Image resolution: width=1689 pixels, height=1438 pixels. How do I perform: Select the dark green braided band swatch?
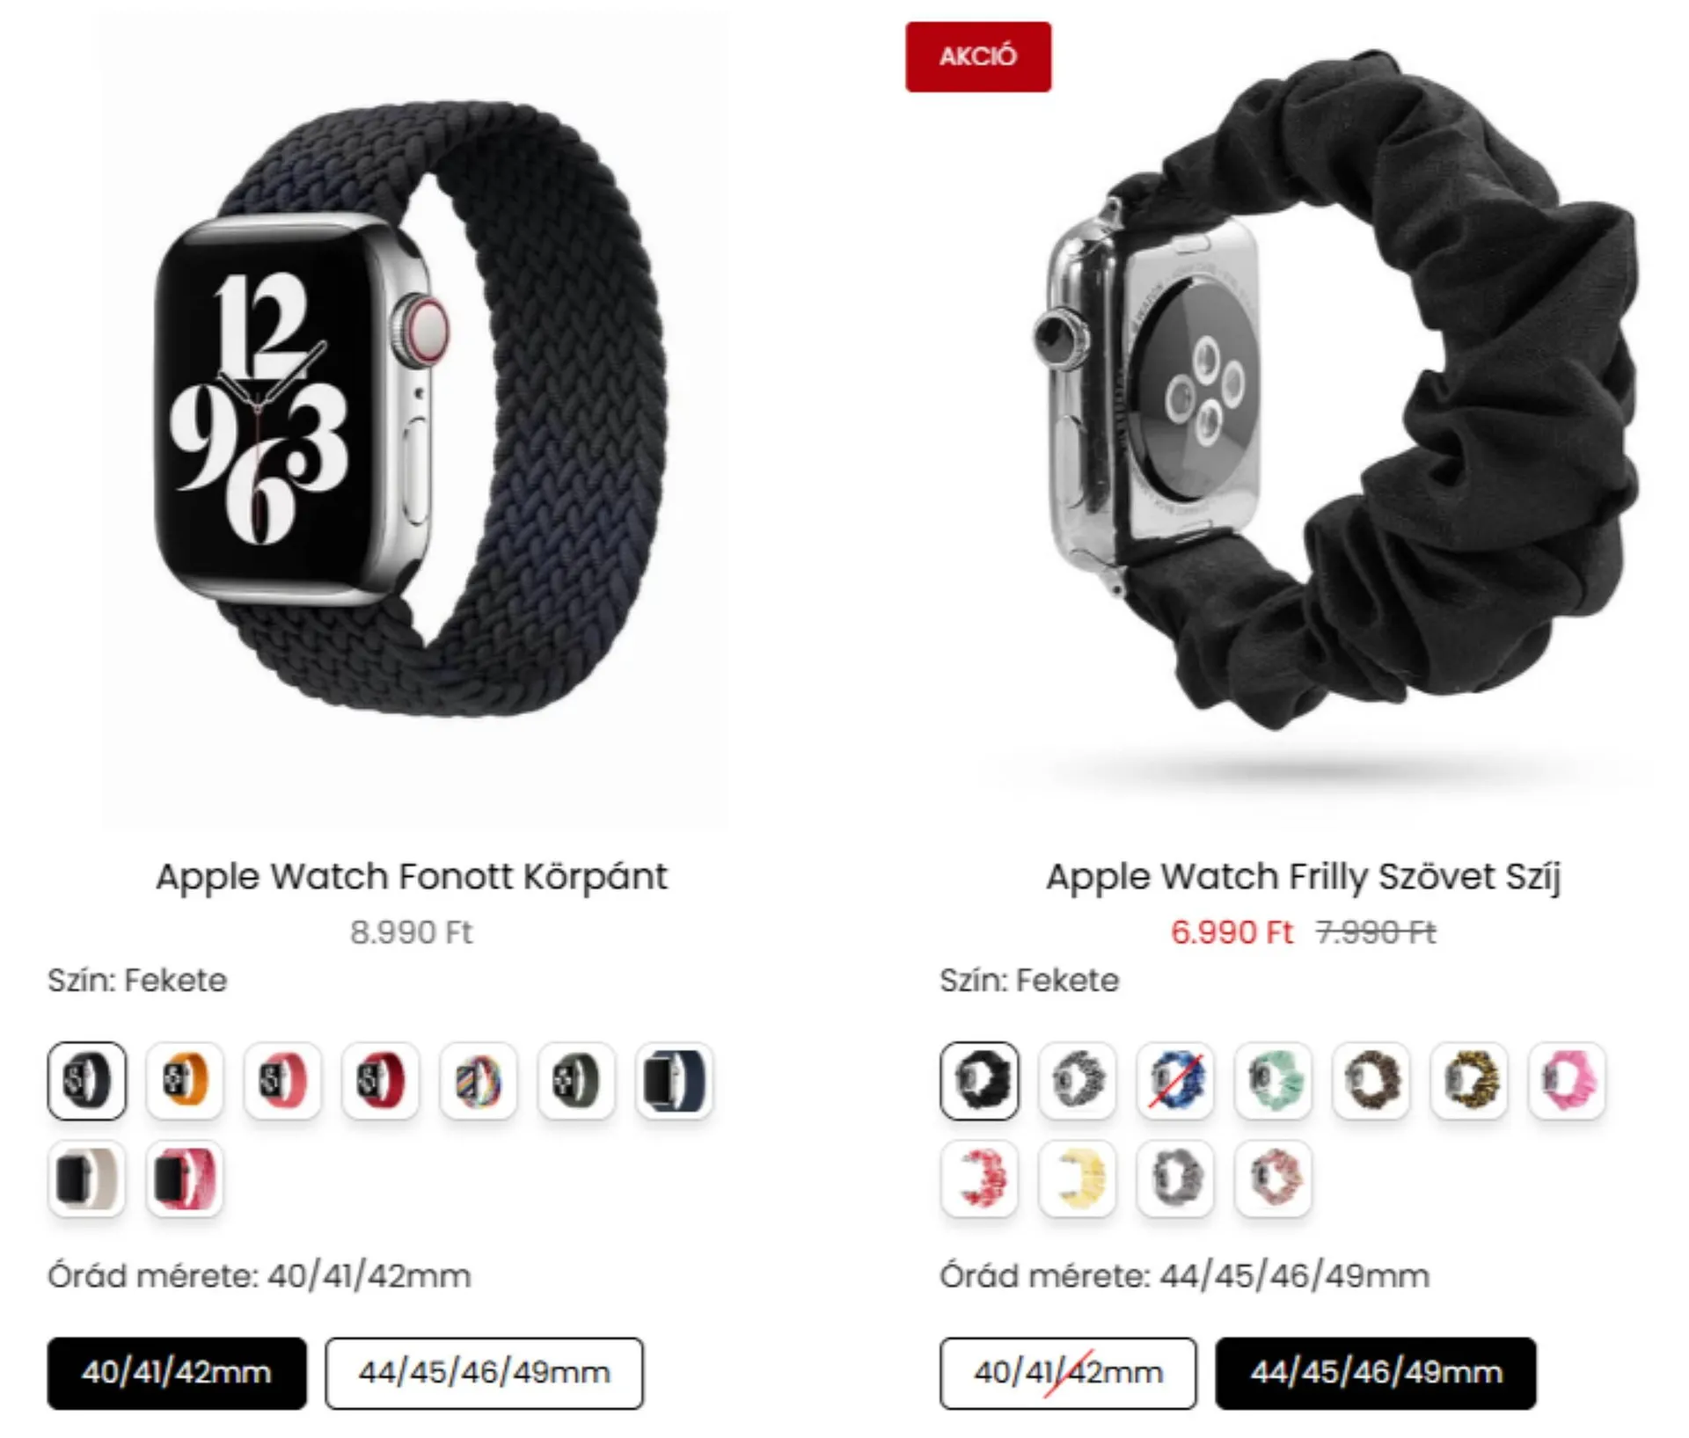point(576,1081)
